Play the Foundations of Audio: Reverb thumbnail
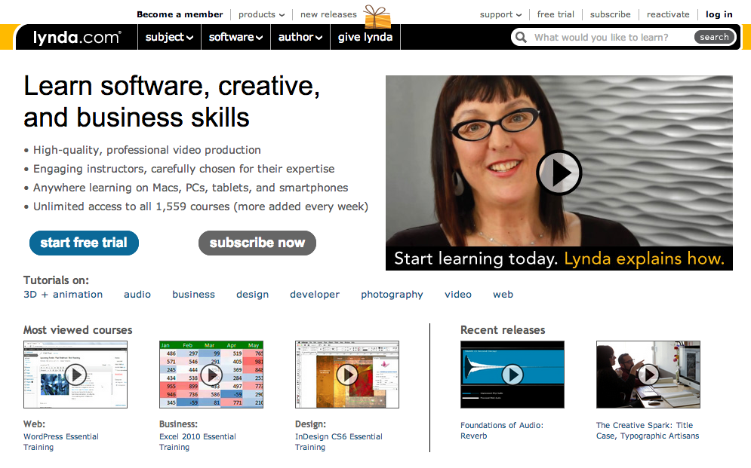This screenshot has height=468, width=751. [512, 375]
